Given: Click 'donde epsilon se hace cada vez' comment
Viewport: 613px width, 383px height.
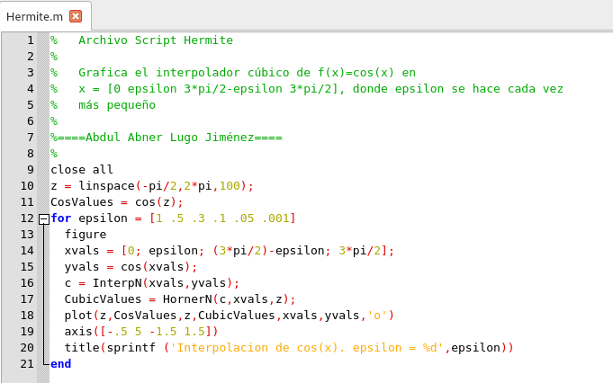Looking at the screenshot, I should point(458,89).
